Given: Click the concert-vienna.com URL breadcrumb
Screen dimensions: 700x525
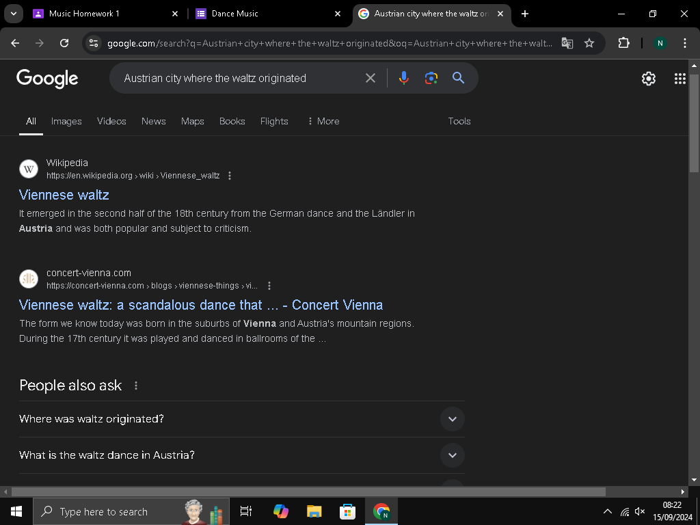Looking at the screenshot, I should [x=152, y=286].
